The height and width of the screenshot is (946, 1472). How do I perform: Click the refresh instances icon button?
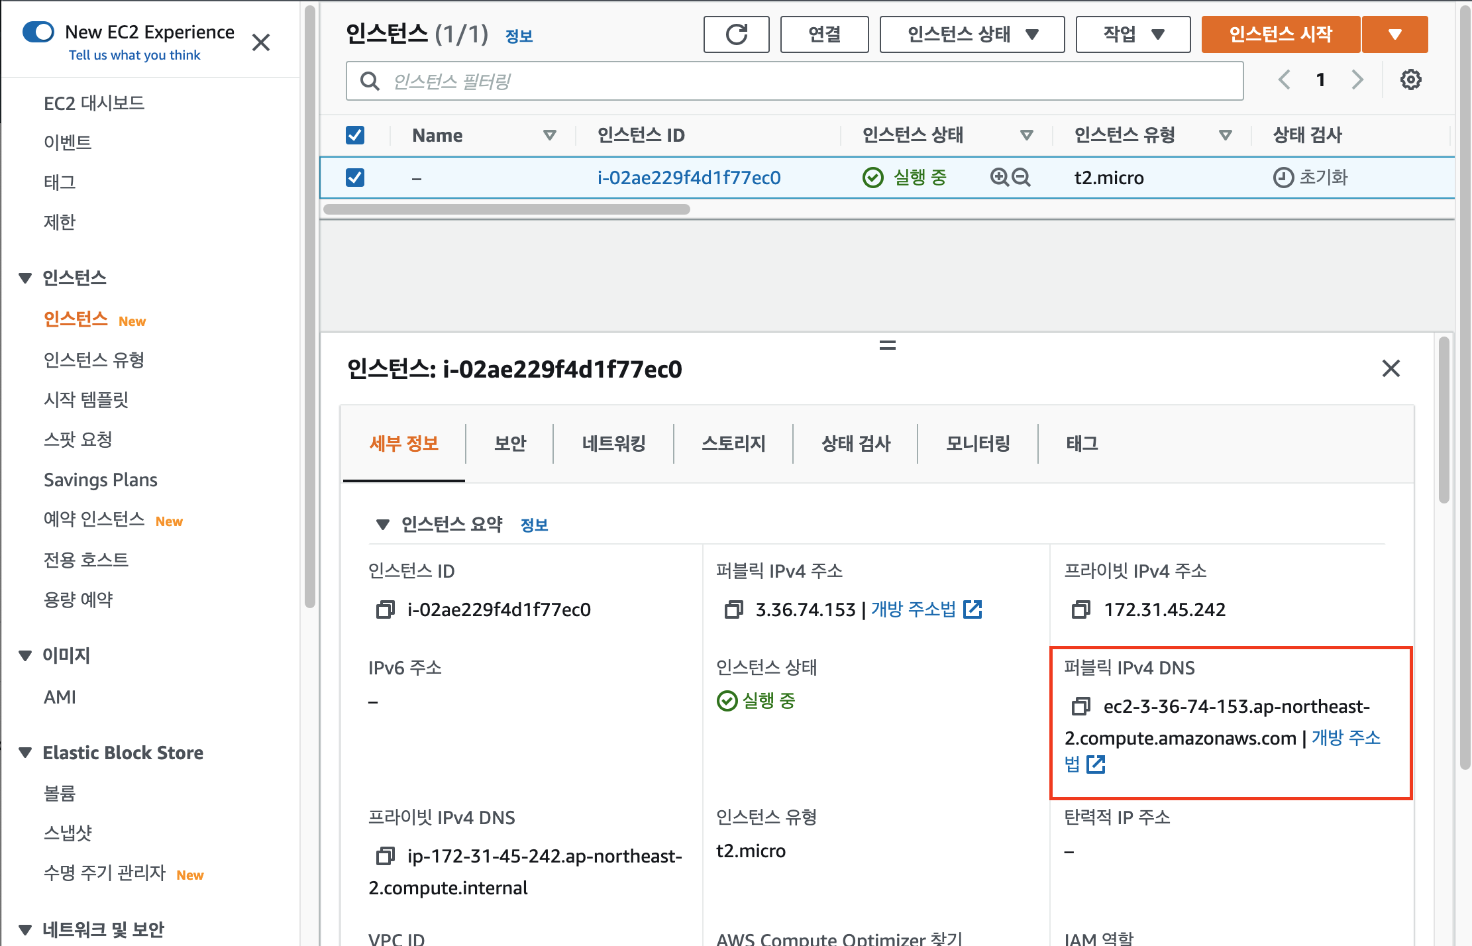click(x=736, y=34)
